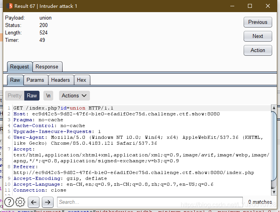
Task: Open the help question mark icon
Action: 9,202
